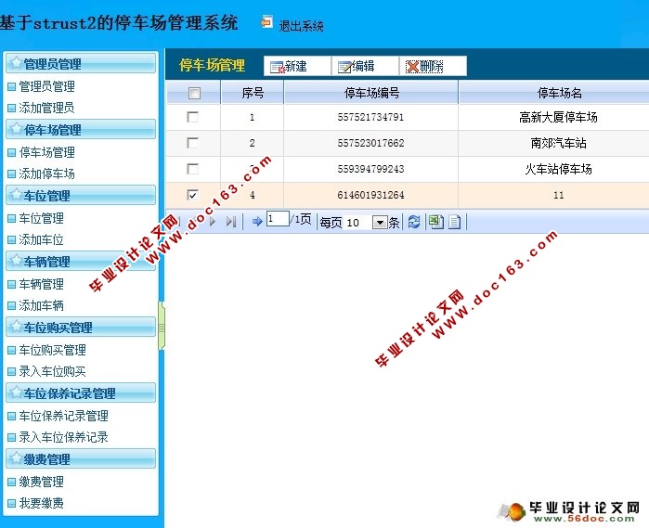The height and width of the screenshot is (528, 649).
Task: Click cell 557523017662
Action: (370, 143)
